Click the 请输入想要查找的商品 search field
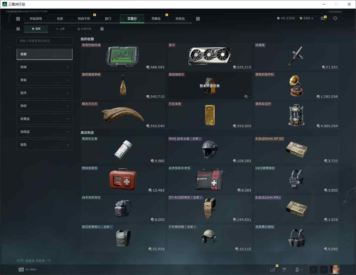356x275 pixels. 44,41
